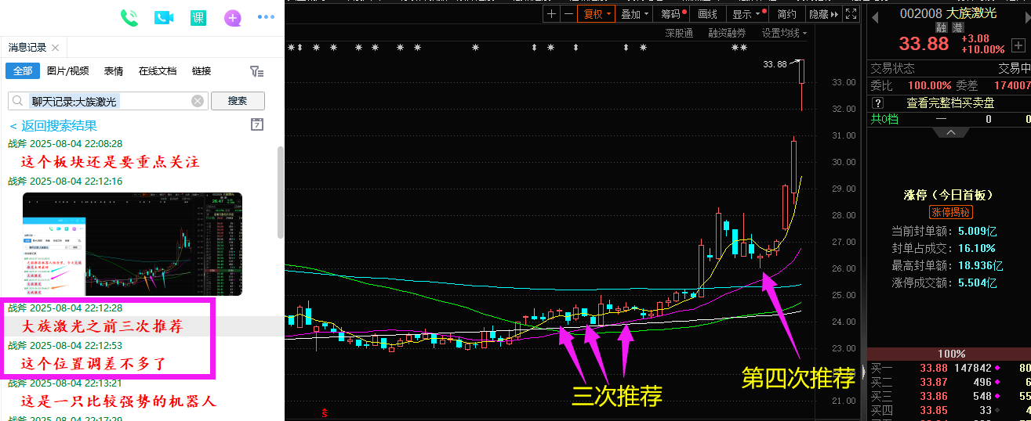Click the purple plus chat bubble icon
Viewport: 1031px width, 421px height.
pyautogui.click(x=233, y=18)
